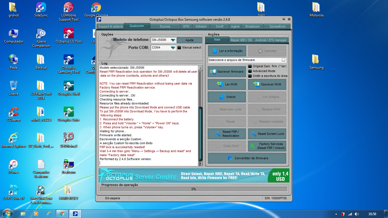Open Octoplus Samsung Tool desktop shortcut
The width and height of the screenshot is (388, 218).
tap(69, 64)
